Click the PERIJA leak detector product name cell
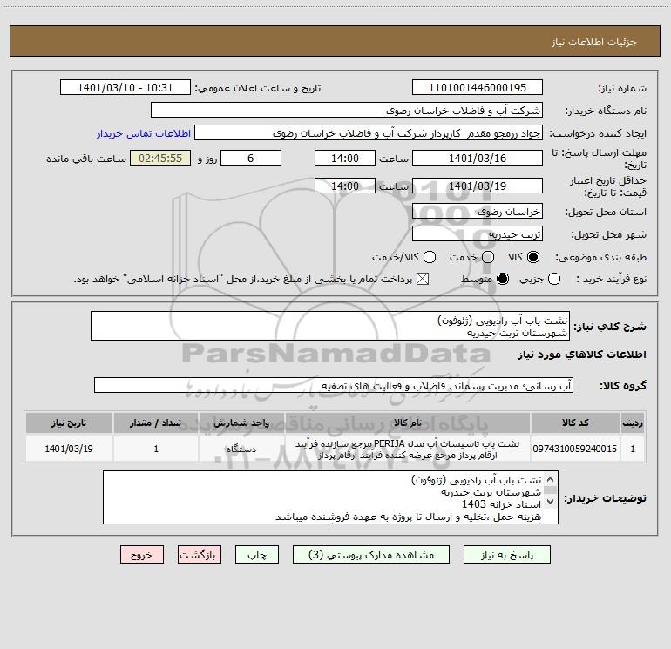The image size is (671, 649). pyautogui.click(x=408, y=449)
